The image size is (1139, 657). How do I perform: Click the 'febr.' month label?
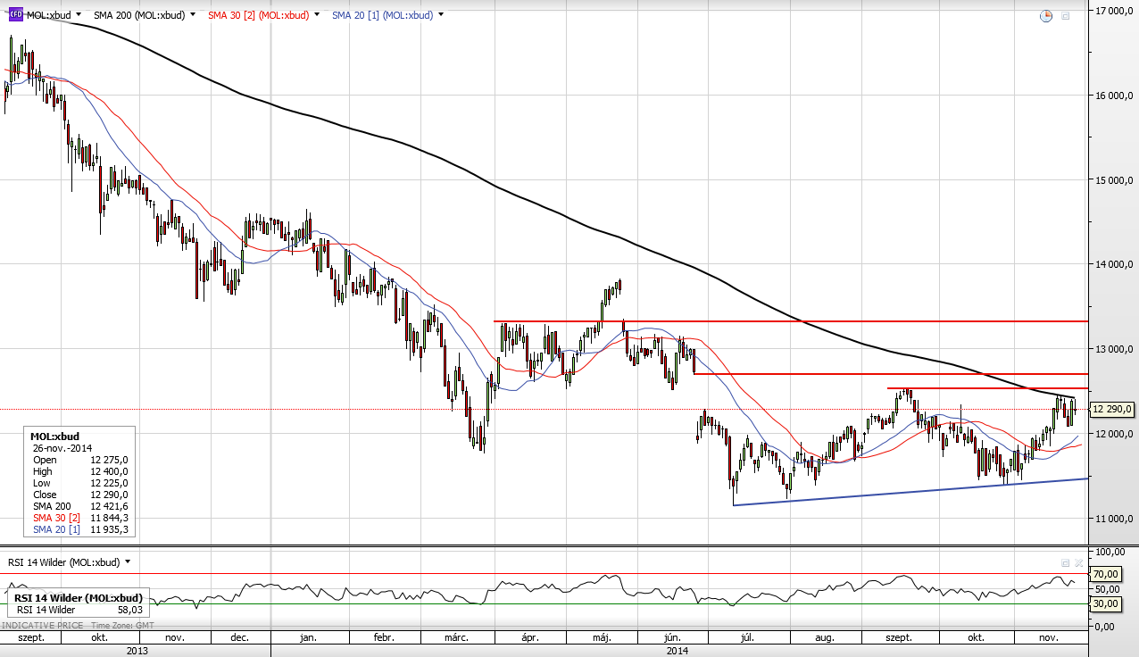[383, 638]
